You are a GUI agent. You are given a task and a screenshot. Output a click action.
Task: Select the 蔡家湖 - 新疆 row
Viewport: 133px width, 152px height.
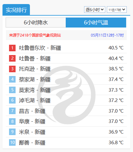66,79
